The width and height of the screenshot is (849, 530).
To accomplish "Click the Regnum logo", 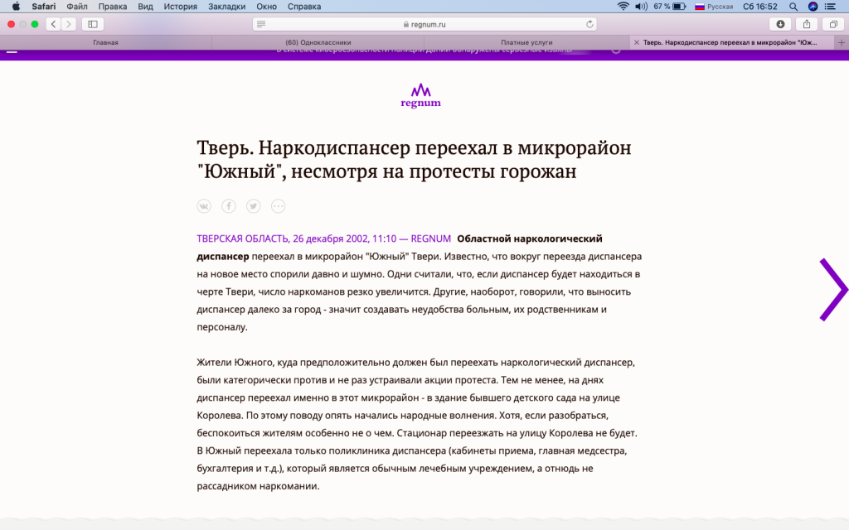I will point(420,95).
